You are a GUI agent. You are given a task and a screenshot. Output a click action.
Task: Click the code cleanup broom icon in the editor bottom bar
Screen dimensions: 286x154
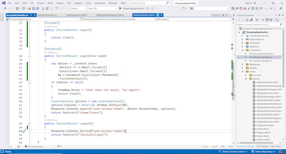point(58,146)
